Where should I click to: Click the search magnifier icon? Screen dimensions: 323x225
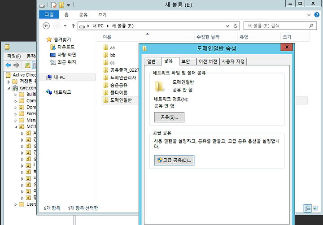coord(311,26)
